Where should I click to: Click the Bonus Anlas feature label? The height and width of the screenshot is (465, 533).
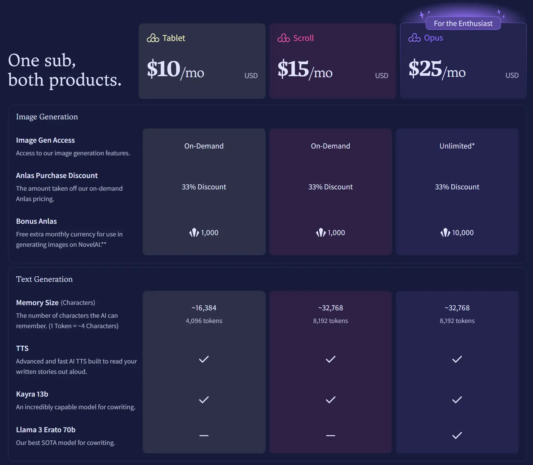click(x=36, y=221)
